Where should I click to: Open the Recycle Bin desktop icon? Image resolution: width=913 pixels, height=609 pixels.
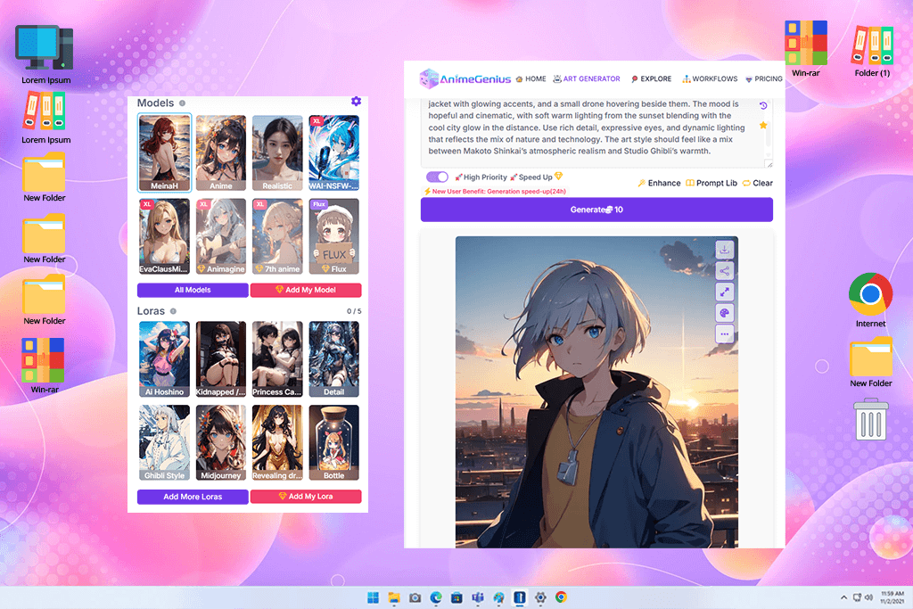[870, 418]
